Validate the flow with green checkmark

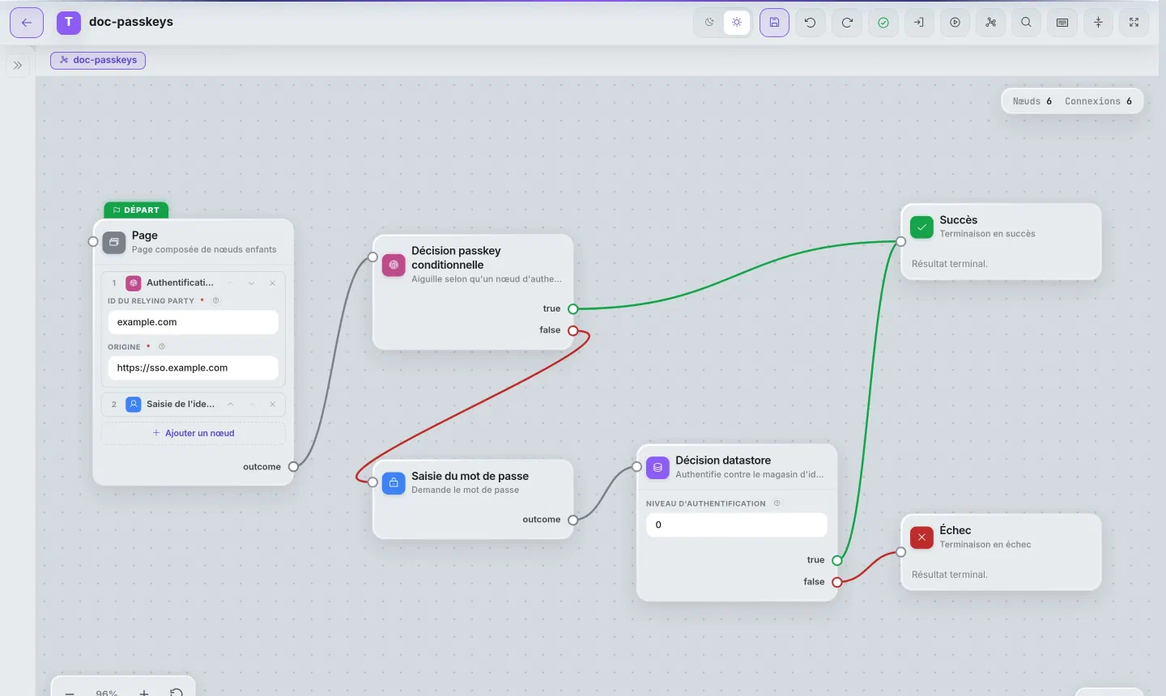pos(883,23)
